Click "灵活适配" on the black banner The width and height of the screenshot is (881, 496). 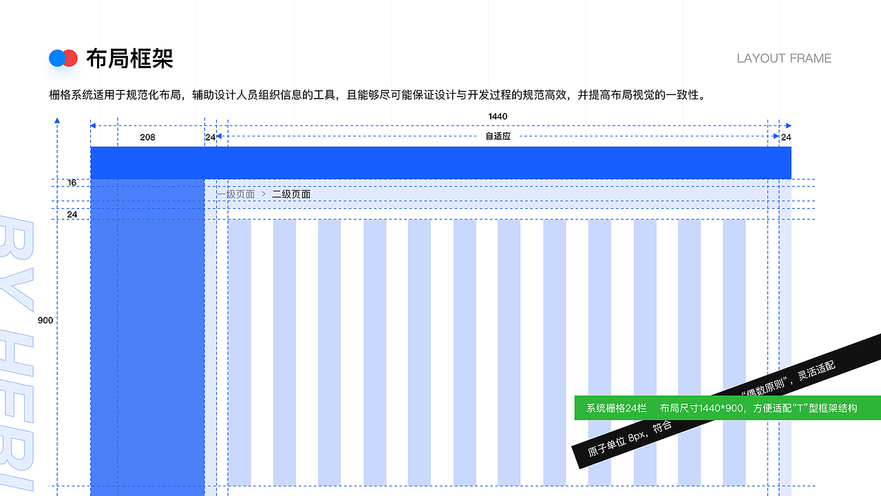(816, 370)
